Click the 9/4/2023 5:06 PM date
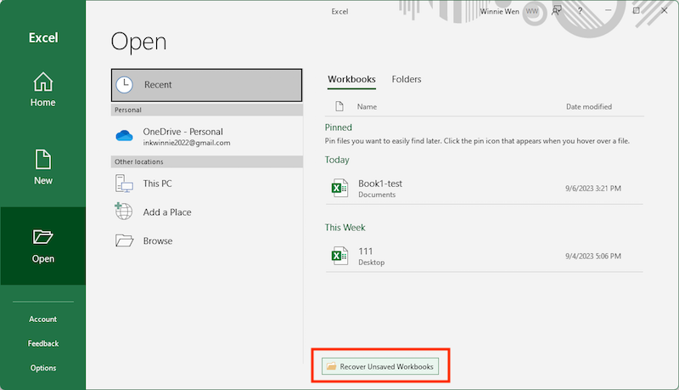Image resolution: width=679 pixels, height=390 pixels. [x=592, y=256]
